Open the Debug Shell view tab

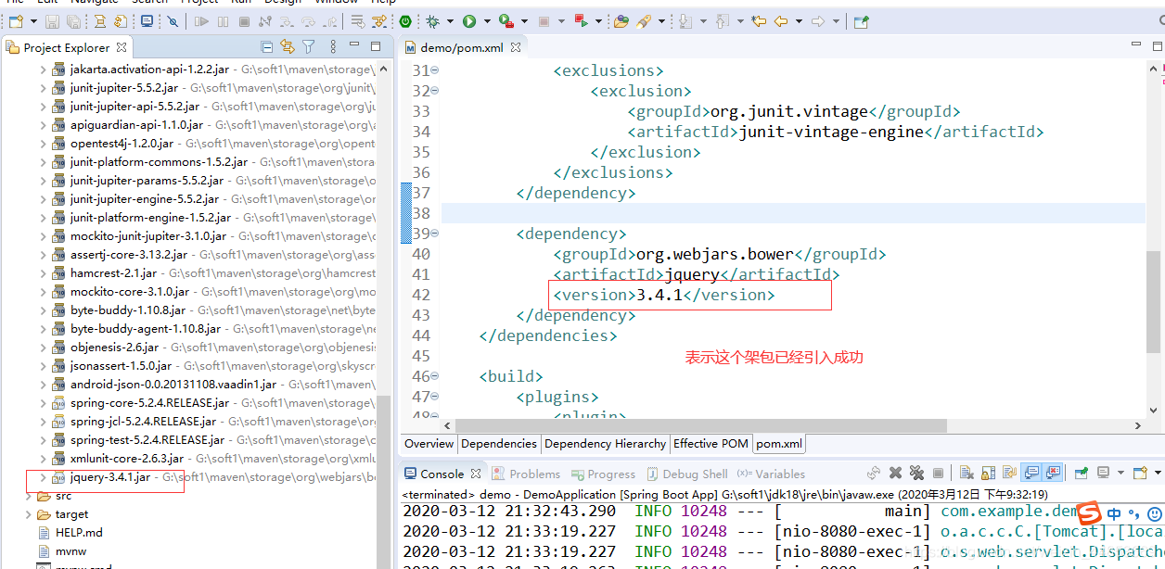(687, 474)
